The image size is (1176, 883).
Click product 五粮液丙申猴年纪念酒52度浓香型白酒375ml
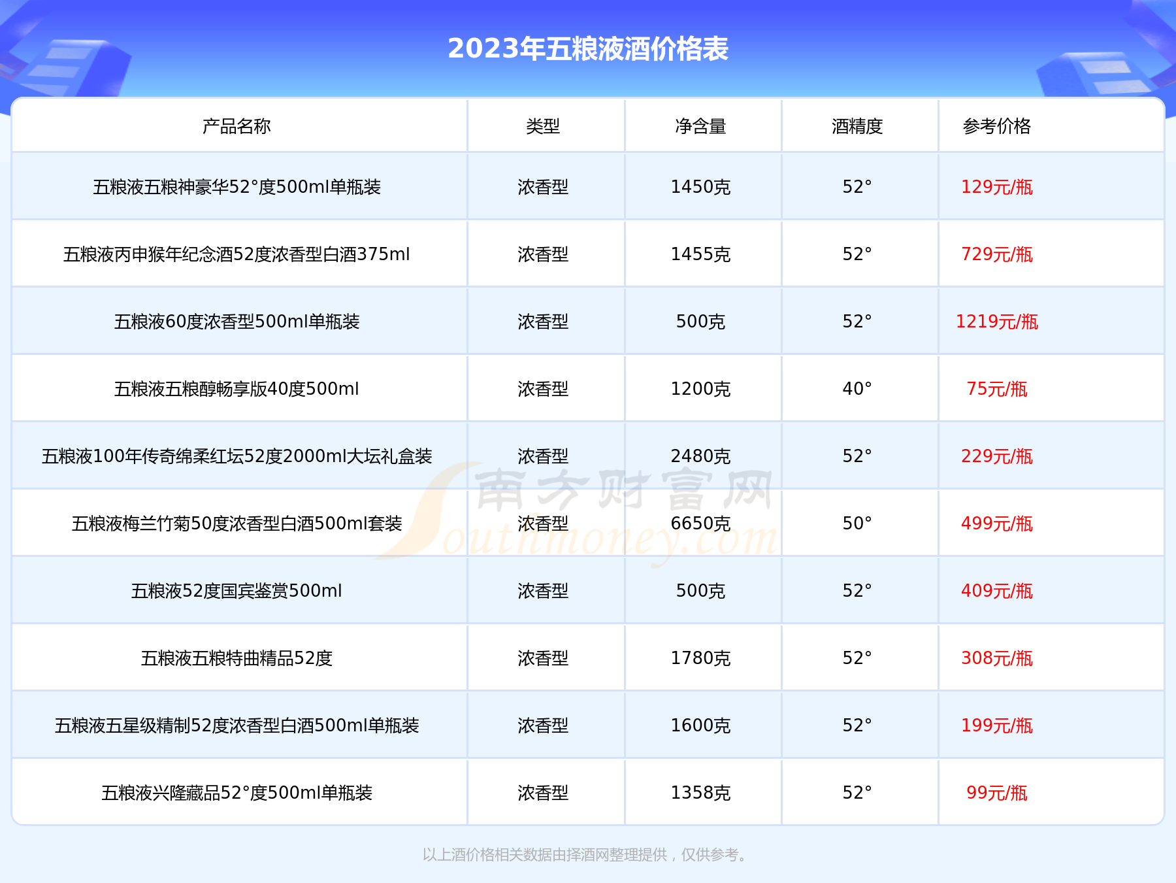tap(237, 254)
